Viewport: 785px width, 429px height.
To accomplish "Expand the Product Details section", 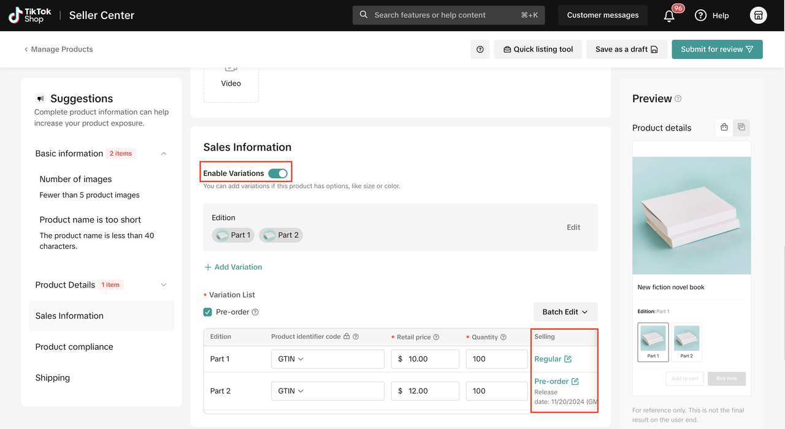I will [x=164, y=285].
